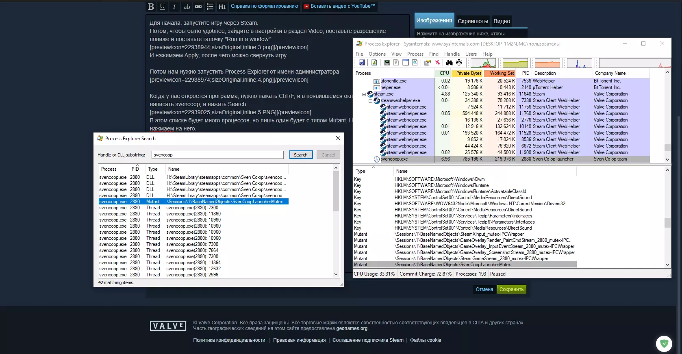The image size is (682, 354).
Task: Open the Find menu
Action: click(x=434, y=54)
